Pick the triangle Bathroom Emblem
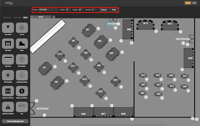This screenshot has height=126, width=200. (8, 107)
